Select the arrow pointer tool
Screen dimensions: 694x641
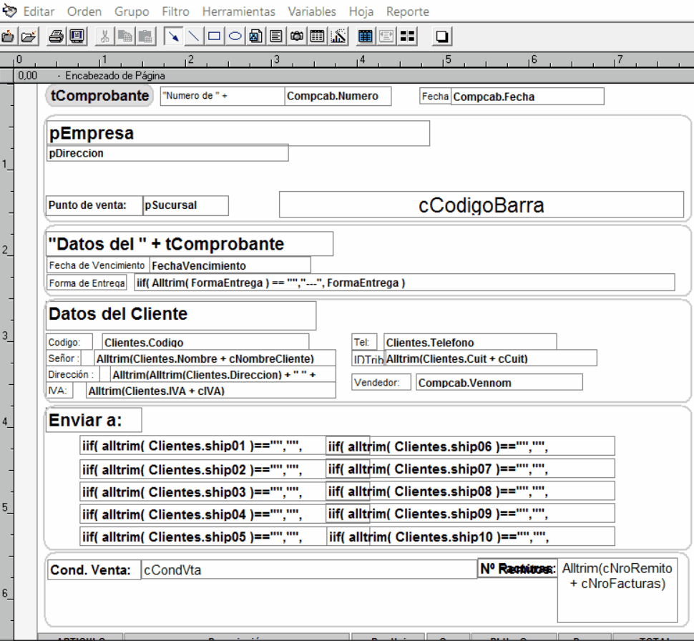173,36
